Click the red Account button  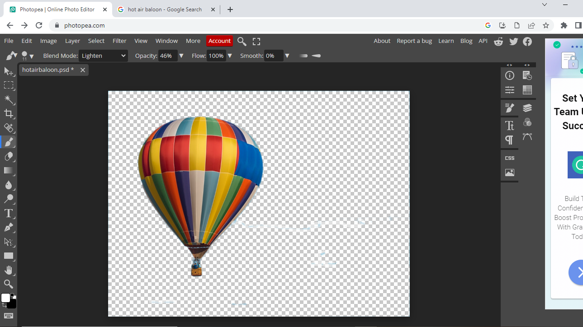pyautogui.click(x=219, y=41)
